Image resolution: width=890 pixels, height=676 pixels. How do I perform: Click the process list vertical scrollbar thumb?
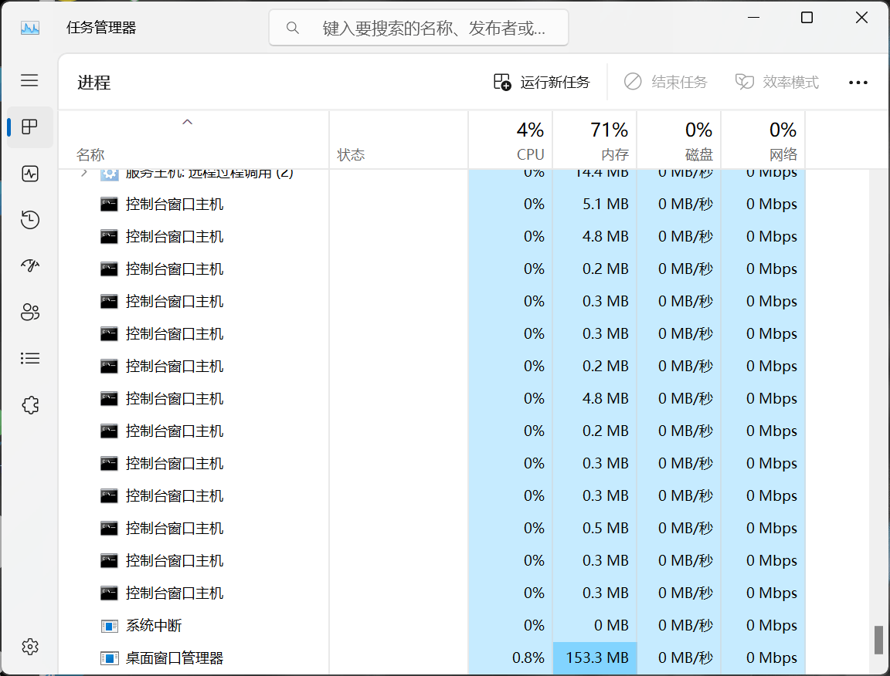(x=878, y=640)
